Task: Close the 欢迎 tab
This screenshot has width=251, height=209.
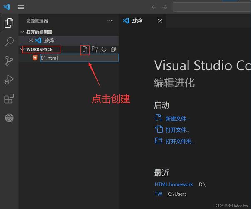Action: tap(160, 21)
